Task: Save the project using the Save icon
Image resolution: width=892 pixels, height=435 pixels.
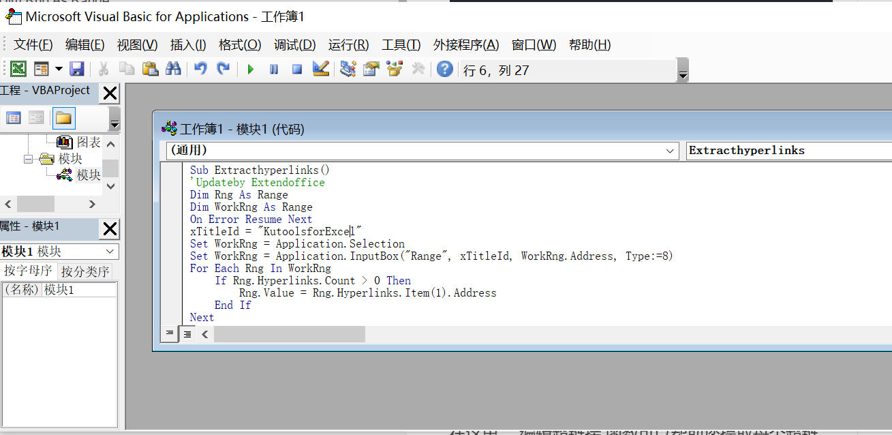Action: [x=76, y=68]
